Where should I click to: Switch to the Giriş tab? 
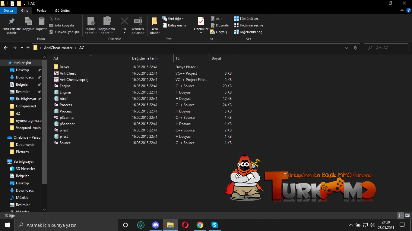(25, 11)
